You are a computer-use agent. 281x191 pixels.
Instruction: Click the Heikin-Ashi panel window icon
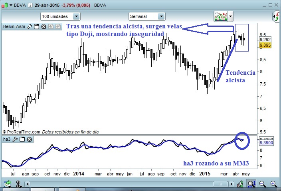[x=37, y=26]
